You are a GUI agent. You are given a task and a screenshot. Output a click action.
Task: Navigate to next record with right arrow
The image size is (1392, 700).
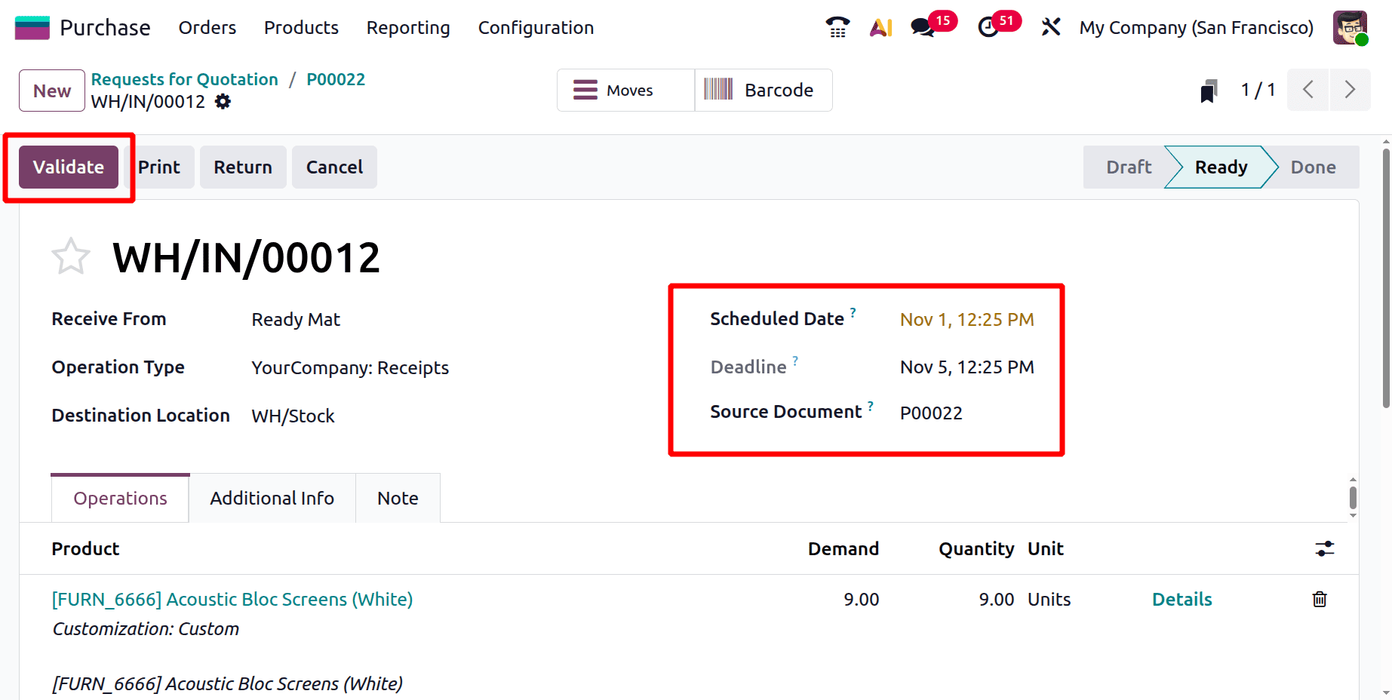click(x=1350, y=90)
